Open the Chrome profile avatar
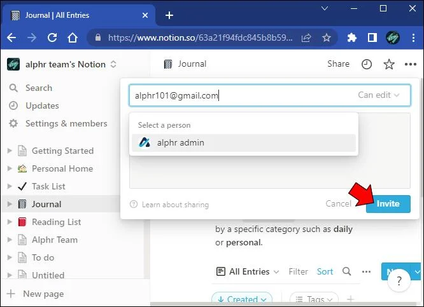424x307 pixels. coord(393,38)
